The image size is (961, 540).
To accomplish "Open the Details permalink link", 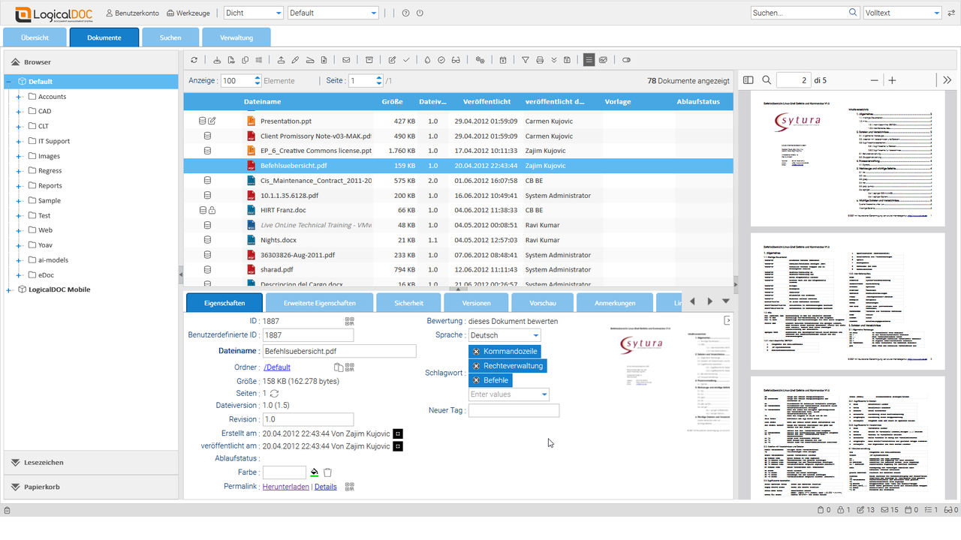I will [x=325, y=486].
